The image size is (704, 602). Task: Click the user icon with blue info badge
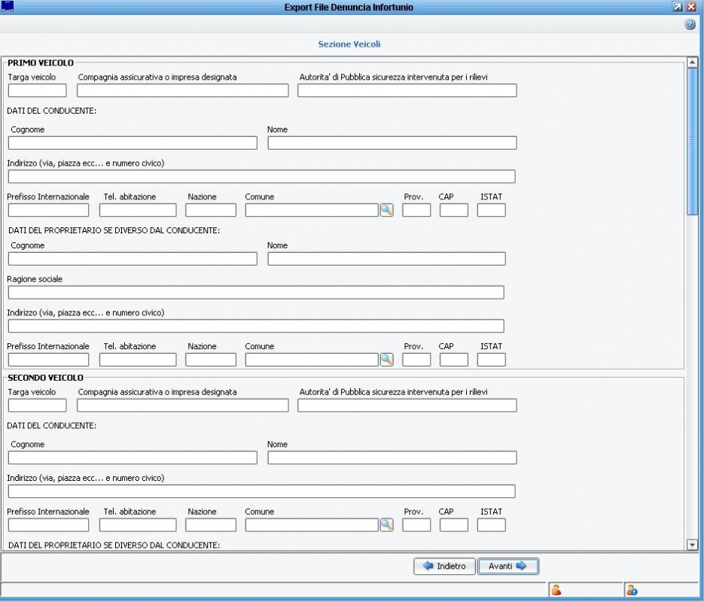(632, 591)
